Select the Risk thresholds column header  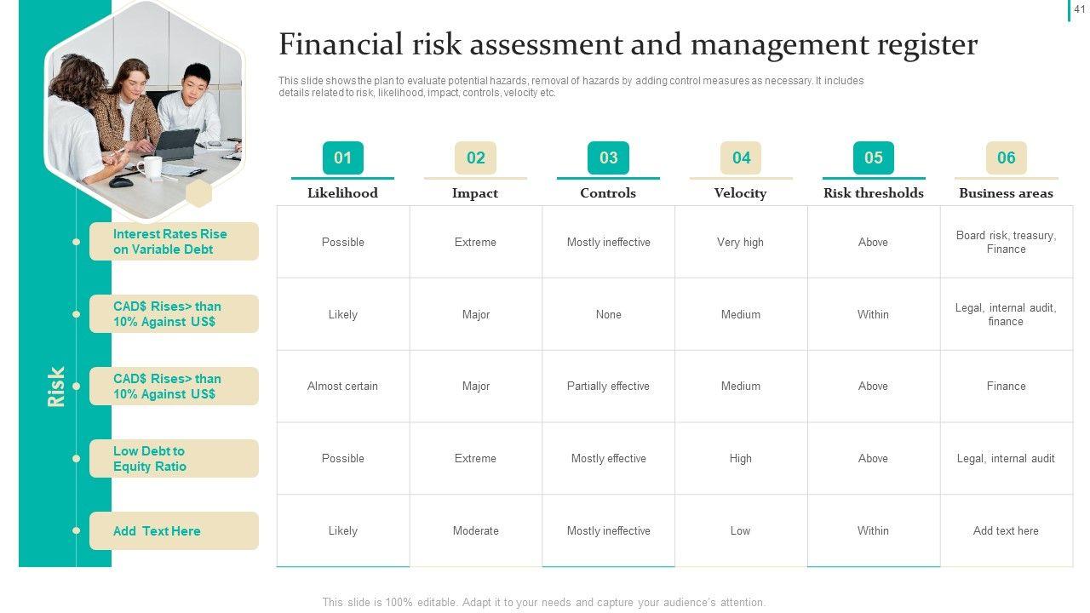click(874, 193)
